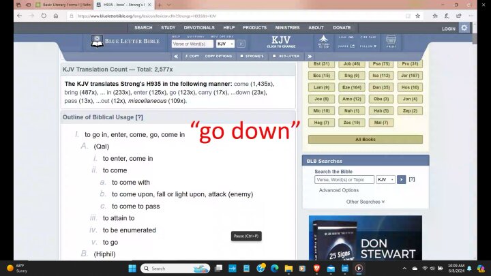Switch to Basic Literary Forms tab
The image size is (491, 276).
pyautogui.click(x=63, y=5)
